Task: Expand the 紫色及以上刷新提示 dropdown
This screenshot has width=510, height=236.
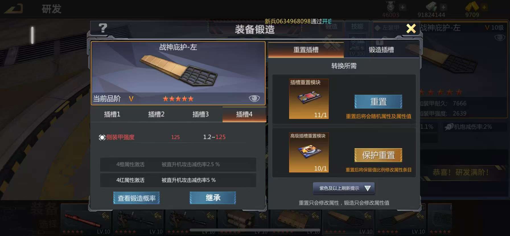Action: tap(344, 188)
